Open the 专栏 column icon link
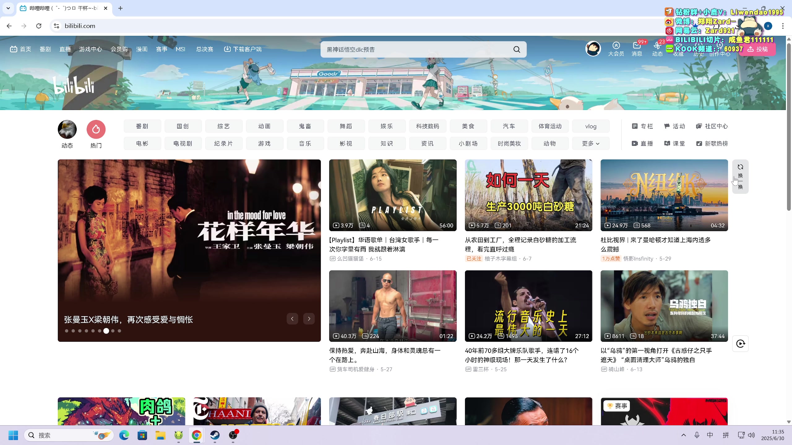 click(x=642, y=126)
